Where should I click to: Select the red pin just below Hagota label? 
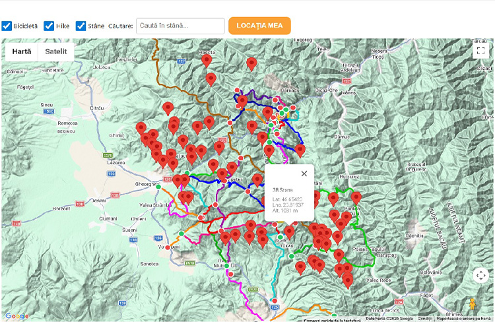point(207,60)
